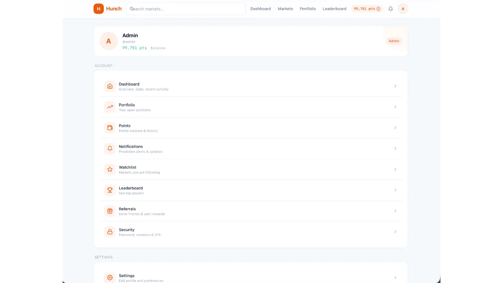
Task: Click the Portfolio trend icon
Action: [110, 107]
